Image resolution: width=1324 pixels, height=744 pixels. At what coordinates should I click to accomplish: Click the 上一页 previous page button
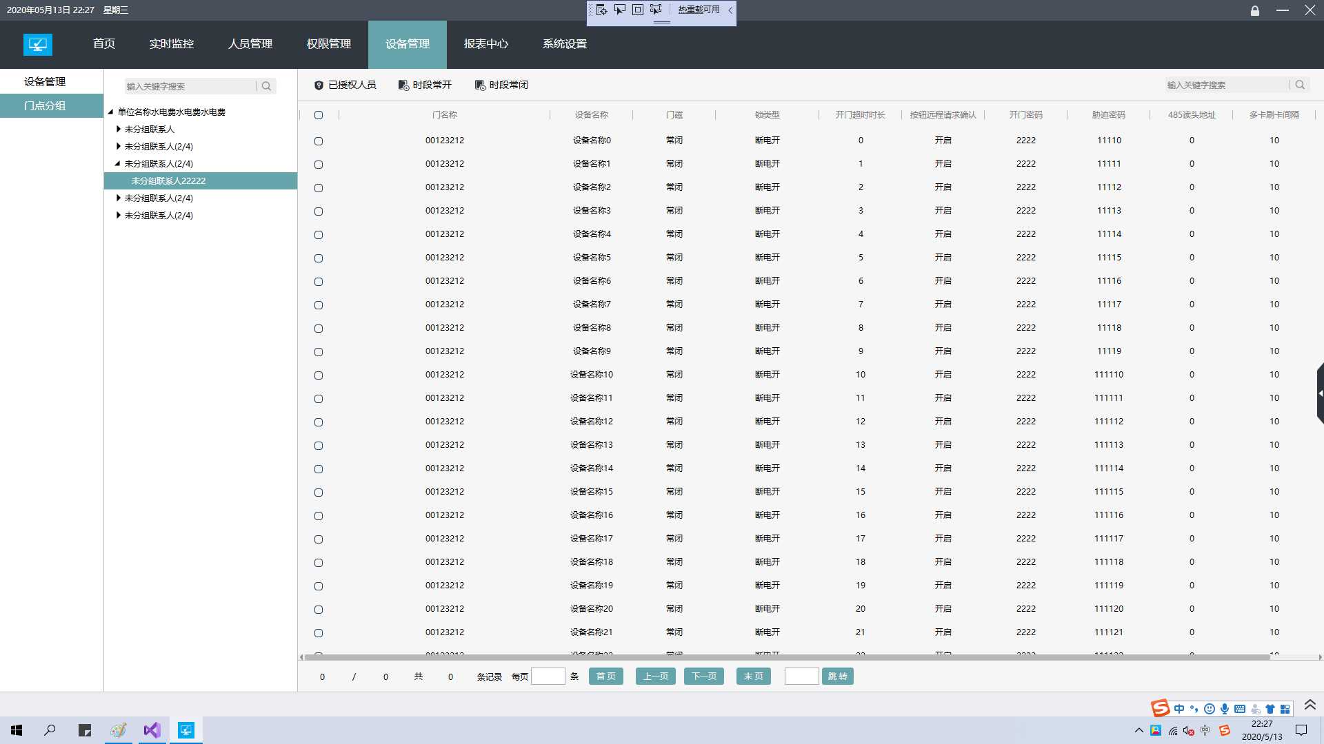coord(656,676)
